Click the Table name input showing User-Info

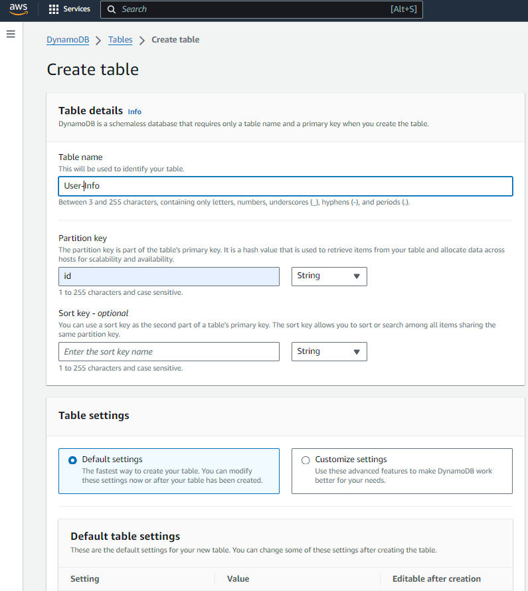click(286, 185)
